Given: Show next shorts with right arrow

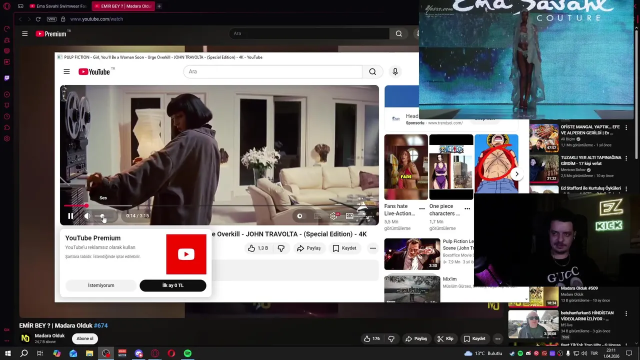Looking at the screenshot, I should pos(516,174).
